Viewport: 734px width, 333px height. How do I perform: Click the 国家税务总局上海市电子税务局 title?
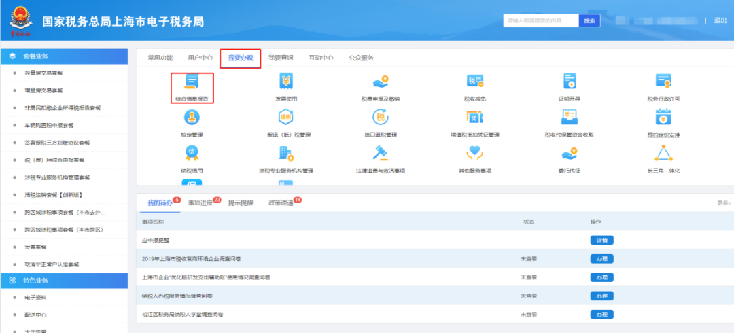pos(123,22)
